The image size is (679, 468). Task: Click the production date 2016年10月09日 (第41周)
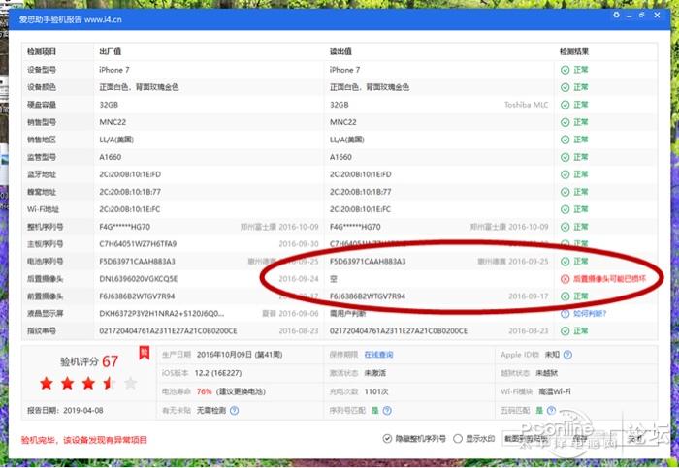(x=240, y=355)
